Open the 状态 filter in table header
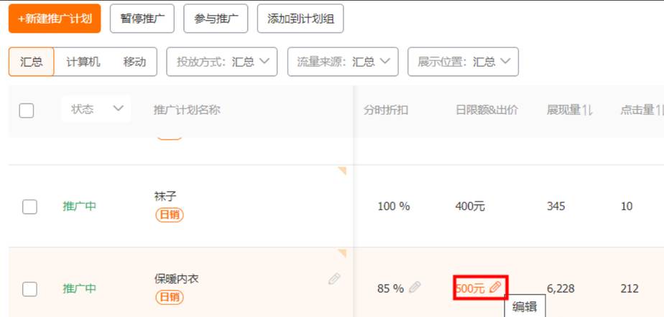Screen dimensions: 664x317 click(96, 109)
